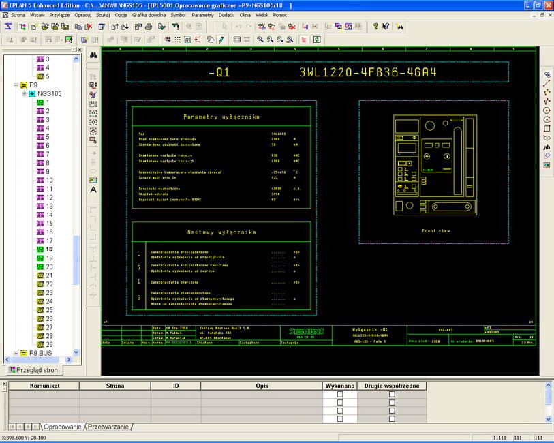Click the colorful picture icon in left tool strip
The height and width of the screenshot is (443, 554).
pyautogui.click(x=93, y=180)
